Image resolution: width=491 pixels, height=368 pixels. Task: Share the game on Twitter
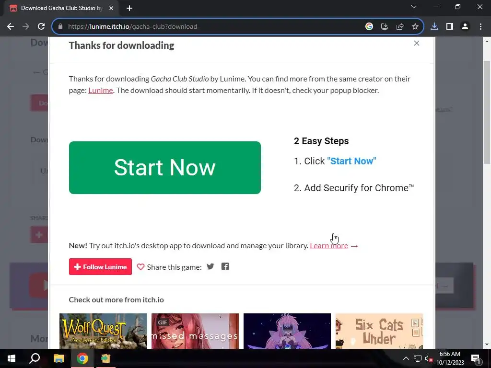210,266
